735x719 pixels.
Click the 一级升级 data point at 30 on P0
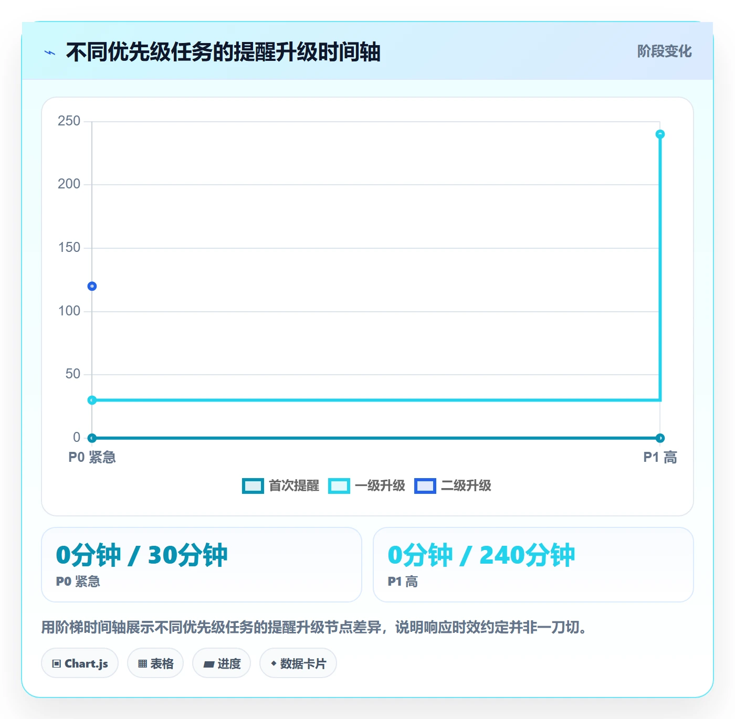coord(92,400)
